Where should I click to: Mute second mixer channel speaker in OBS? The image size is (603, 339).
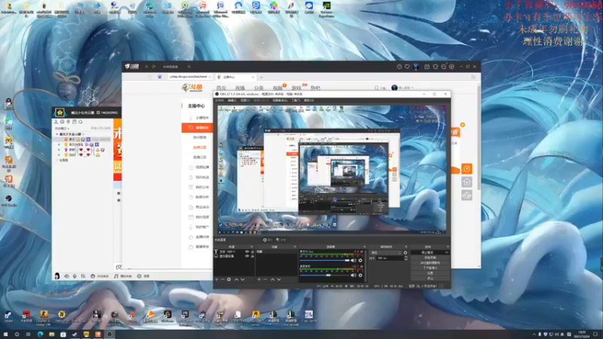354,275
